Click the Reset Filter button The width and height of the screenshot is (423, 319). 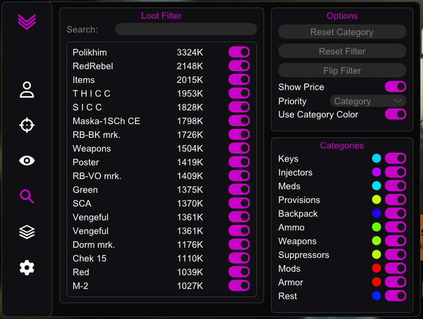click(342, 51)
